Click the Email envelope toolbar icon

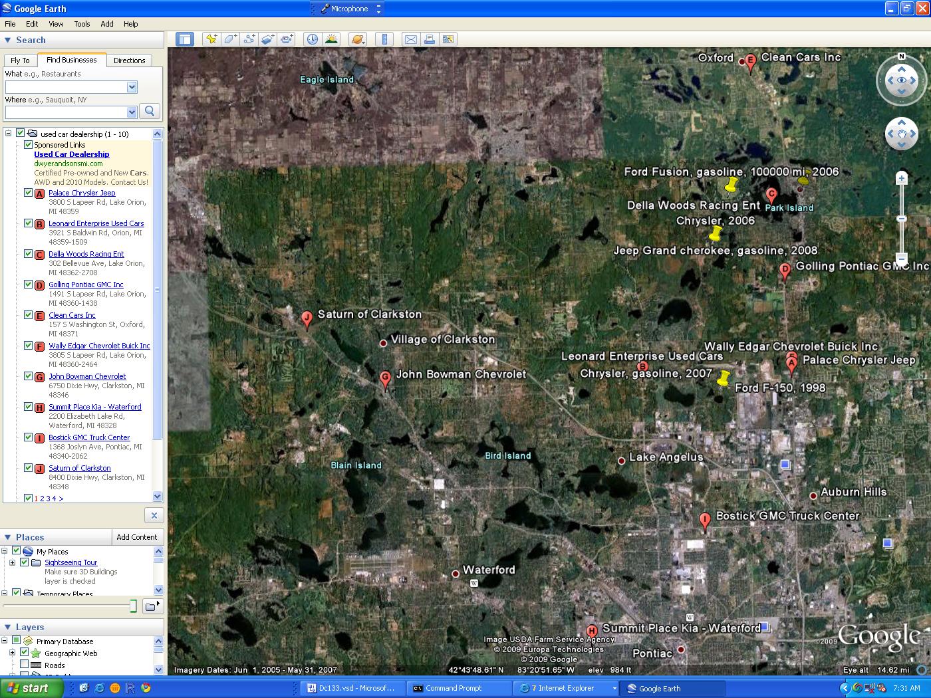(411, 39)
